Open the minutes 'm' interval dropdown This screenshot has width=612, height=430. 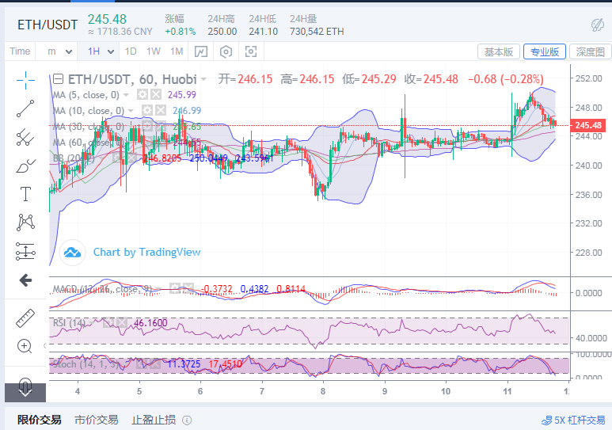[x=58, y=51]
